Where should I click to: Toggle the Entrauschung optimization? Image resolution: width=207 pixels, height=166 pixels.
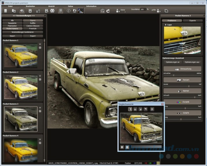(x=182, y=69)
